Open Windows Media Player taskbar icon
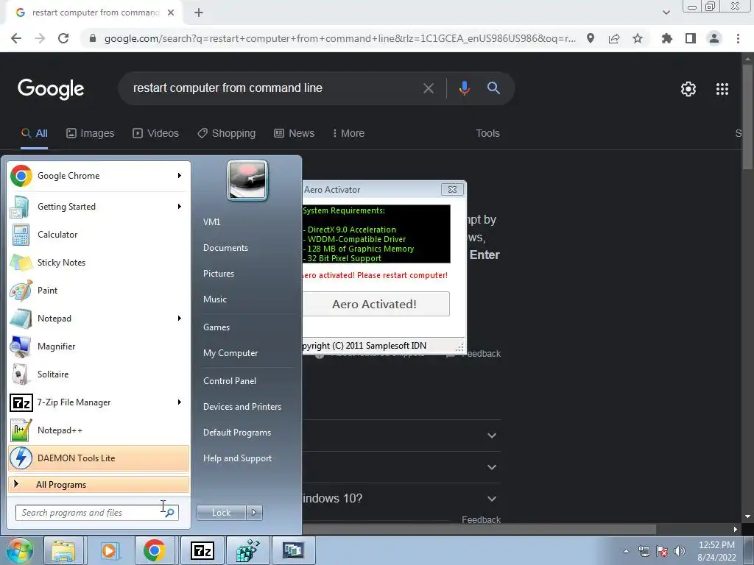The height and width of the screenshot is (565, 754). tap(109, 550)
